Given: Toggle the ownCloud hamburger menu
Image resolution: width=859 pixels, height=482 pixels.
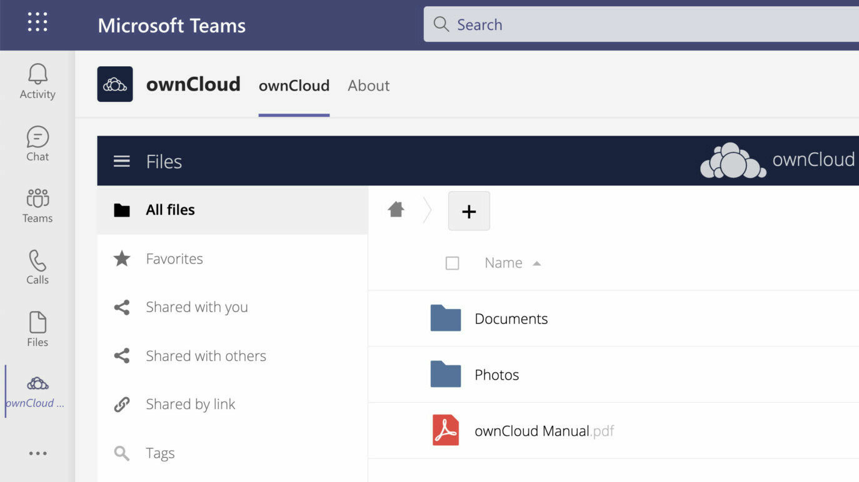Looking at the screenshot, I should (122, 162).
